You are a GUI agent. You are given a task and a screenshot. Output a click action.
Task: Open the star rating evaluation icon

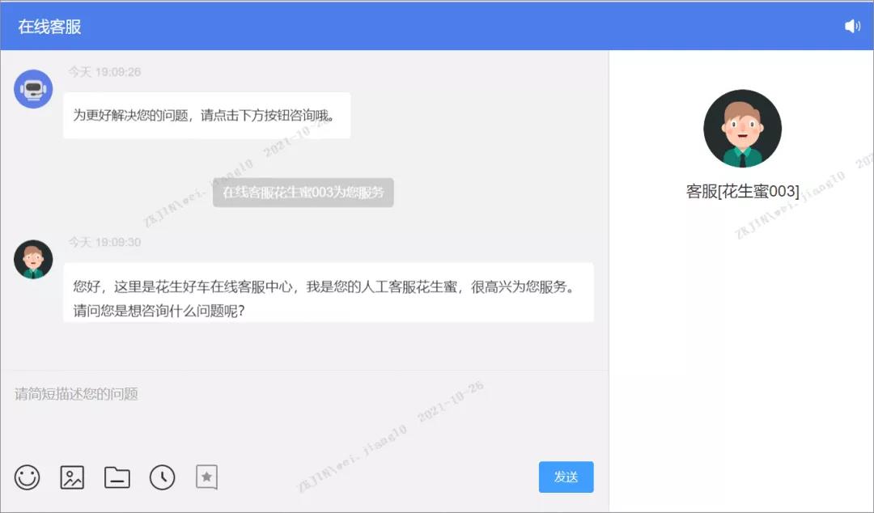point(207,477)
